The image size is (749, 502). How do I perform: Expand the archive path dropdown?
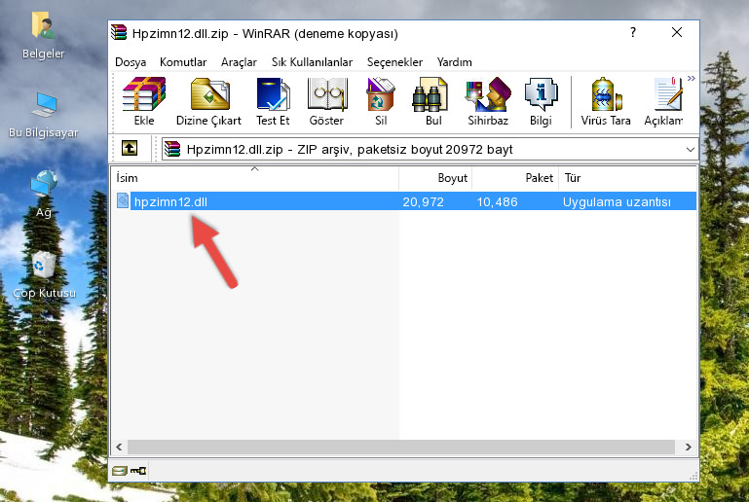tap(691, 150)
